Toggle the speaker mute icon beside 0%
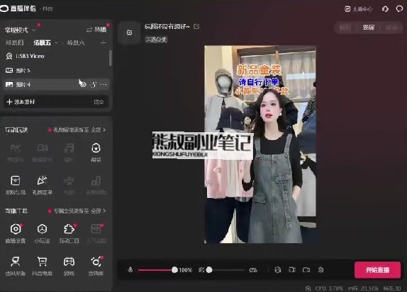The height and width of the screenshot is (292, 407). tap(201, 270)
